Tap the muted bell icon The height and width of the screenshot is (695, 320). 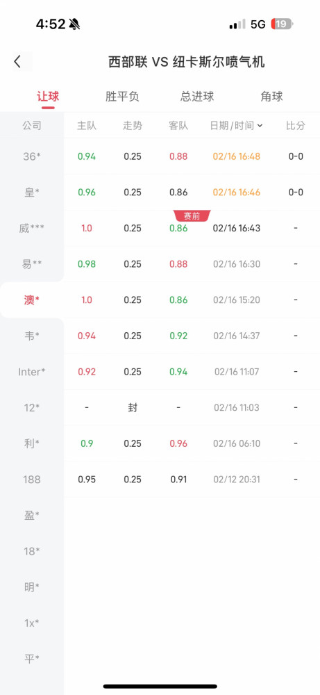coord(74,24)
